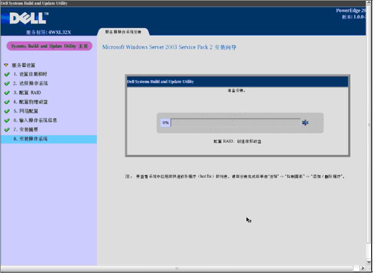373x273 pixels.
Task: Open Systems Build and Update Utility 主页
Action: point(49,46)
